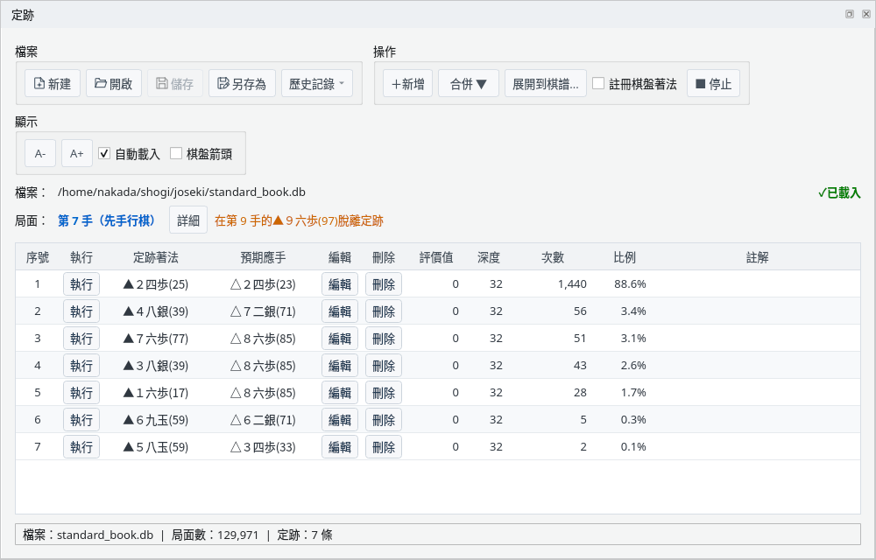Open a joseki file with 開啟
Viewport: 876px width, 560px height.
tap(113, 84)
